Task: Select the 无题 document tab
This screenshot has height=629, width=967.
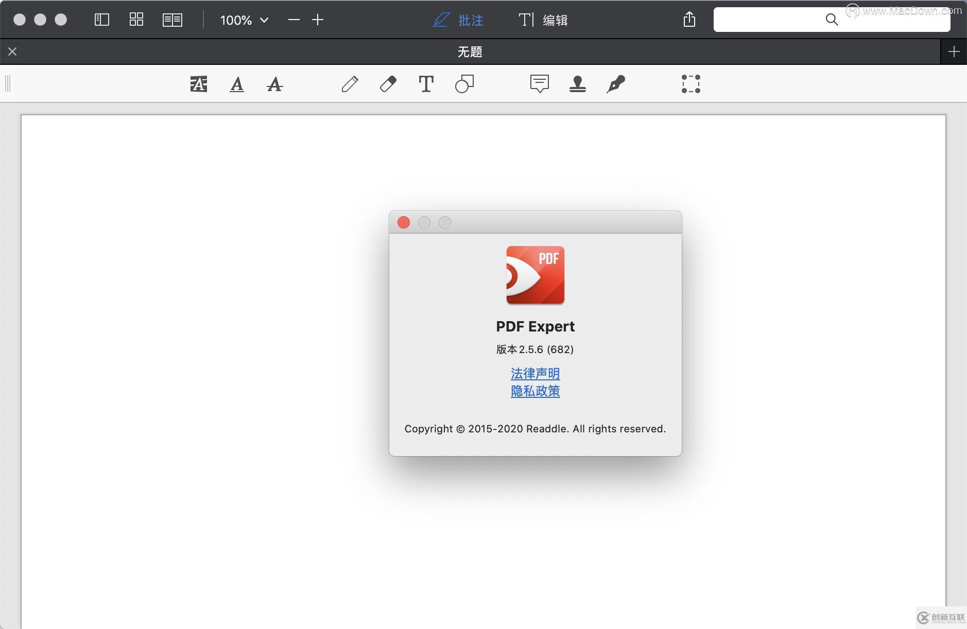Action: coord(470,51)
